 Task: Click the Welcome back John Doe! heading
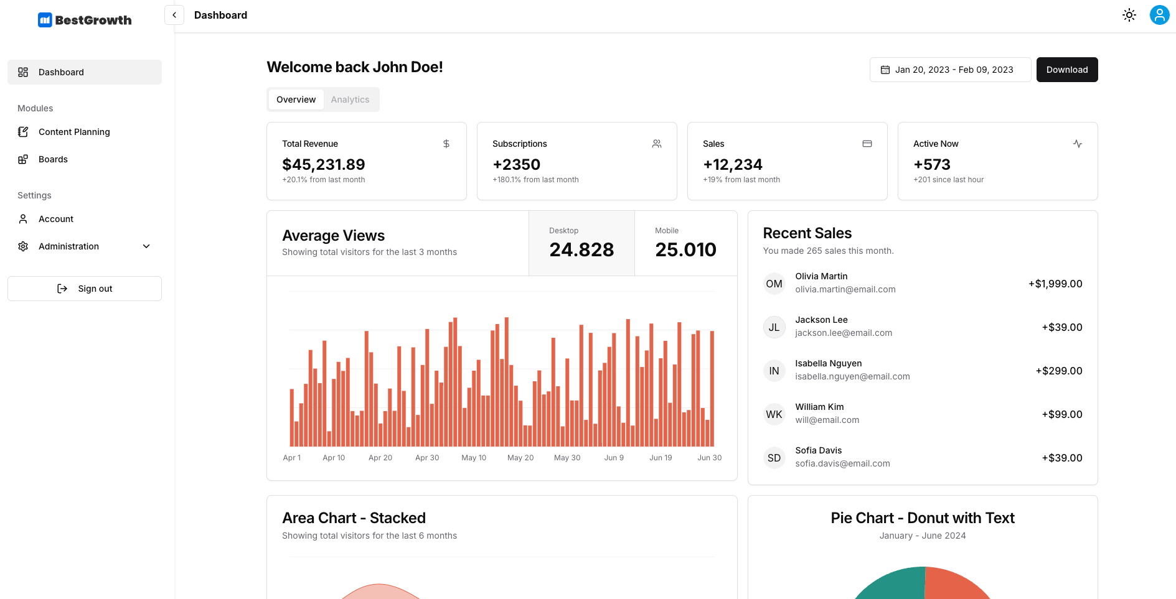355,67
